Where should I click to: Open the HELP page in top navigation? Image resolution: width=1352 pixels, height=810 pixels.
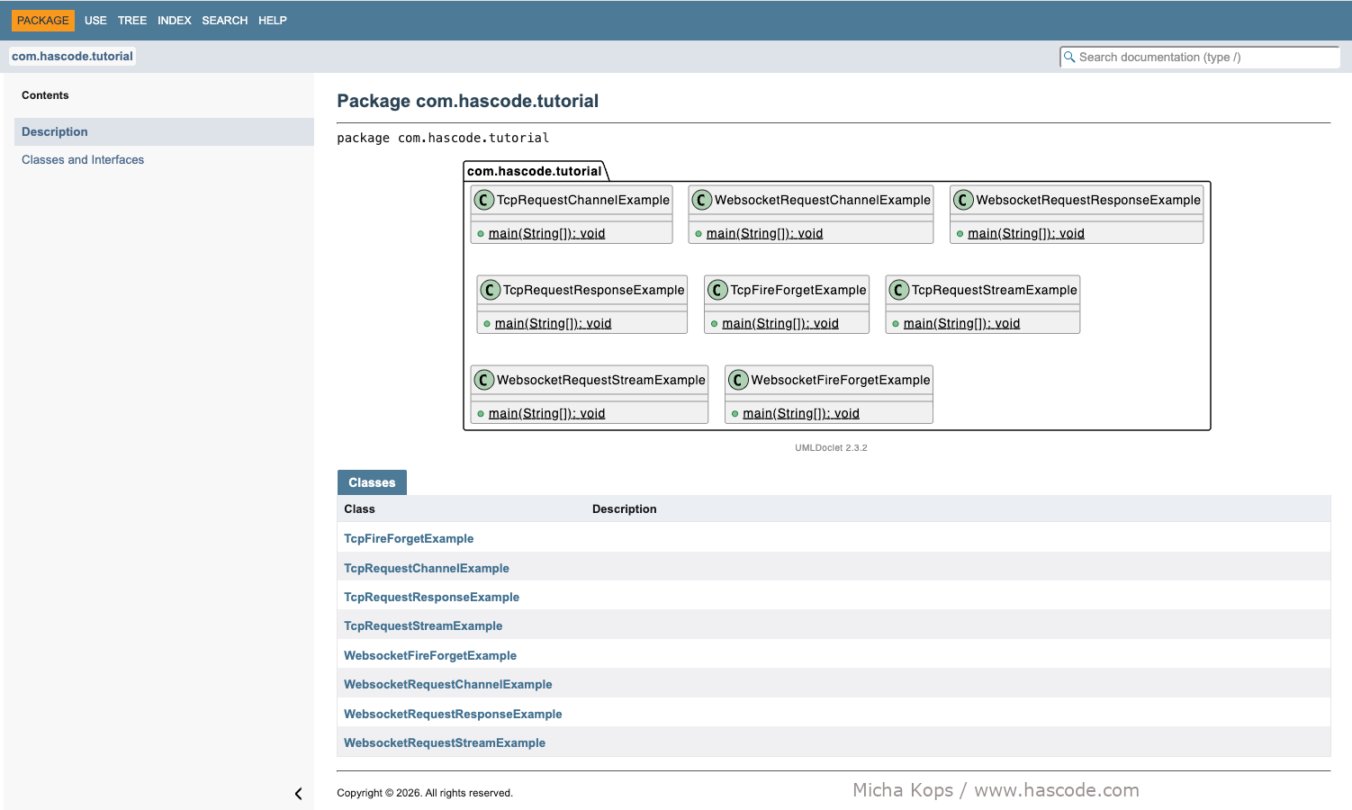[272, 21]
